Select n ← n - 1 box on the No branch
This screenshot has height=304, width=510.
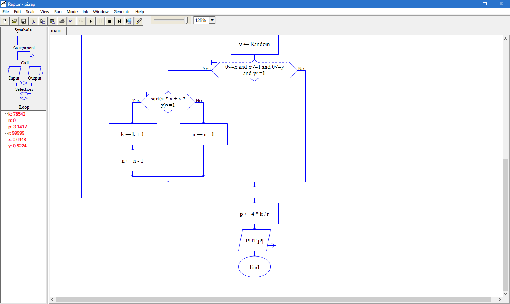[x=204, y=134]
